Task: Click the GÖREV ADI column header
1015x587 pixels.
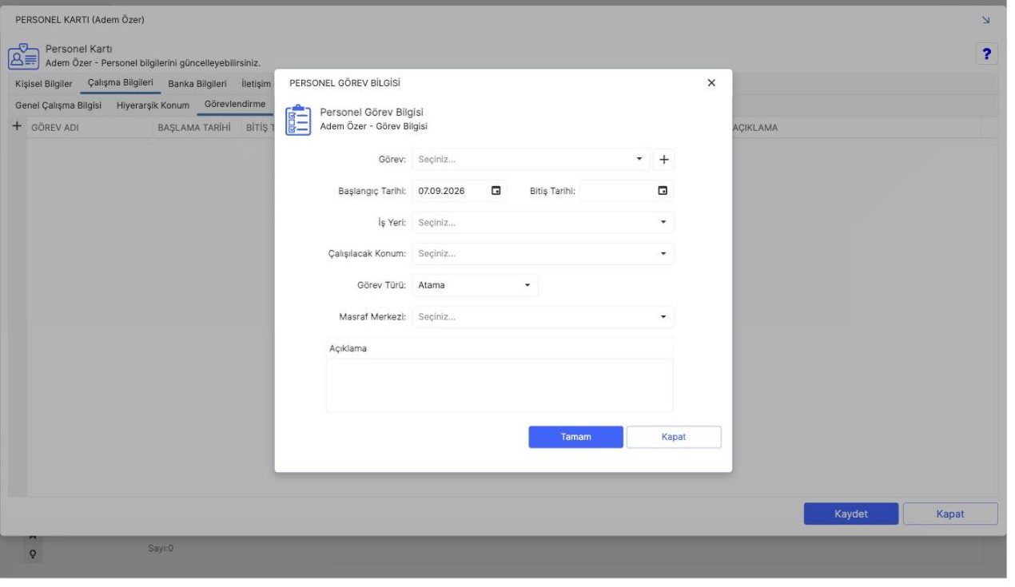Action: (54, 128)
